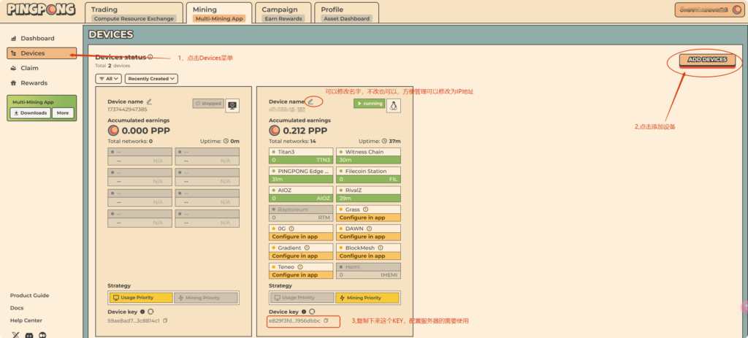This screenshot has width=748, height=338.
Task: Open the Campaign tab
Action: click(x=283, y=13)
